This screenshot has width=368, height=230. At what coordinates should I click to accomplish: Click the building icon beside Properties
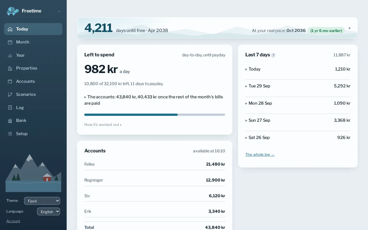point(10,68)
